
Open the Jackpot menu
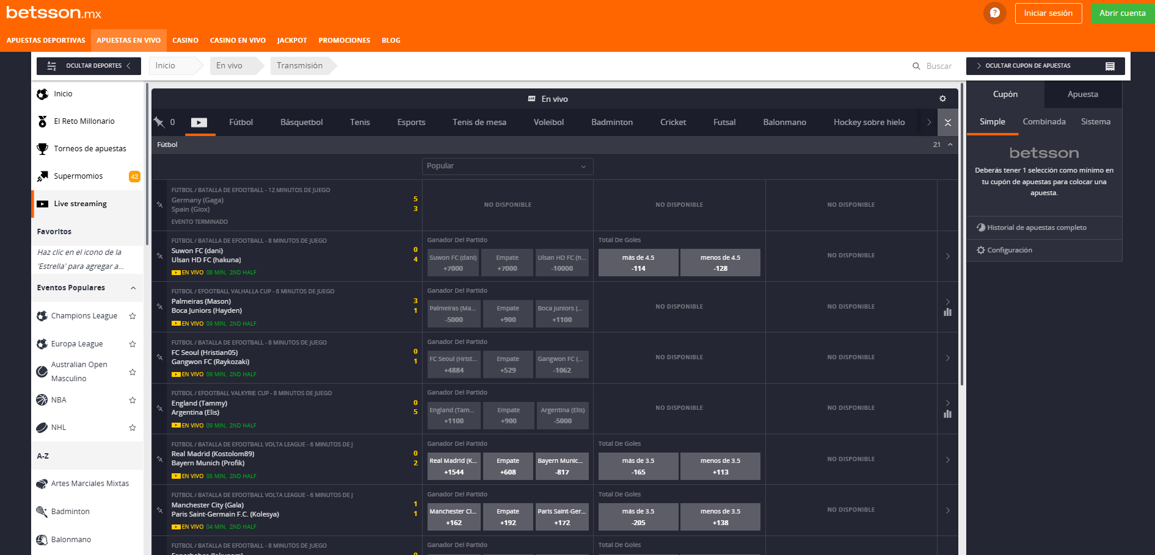(292, 40)
